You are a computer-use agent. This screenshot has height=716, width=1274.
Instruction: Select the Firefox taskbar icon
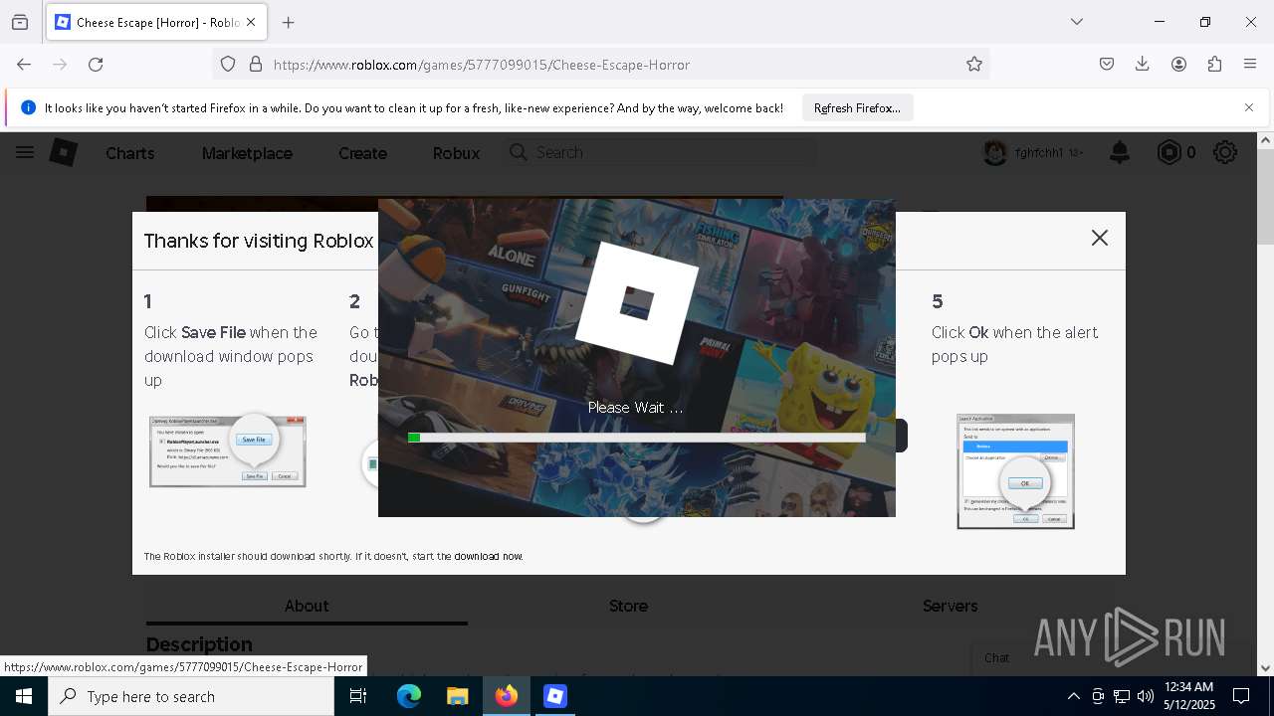tap(507, 696)
